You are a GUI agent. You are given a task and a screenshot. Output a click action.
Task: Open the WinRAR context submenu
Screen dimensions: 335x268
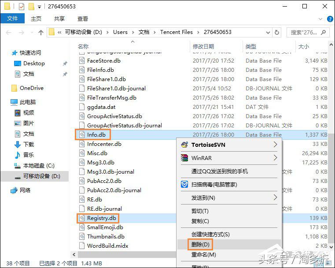click(229, 158)
